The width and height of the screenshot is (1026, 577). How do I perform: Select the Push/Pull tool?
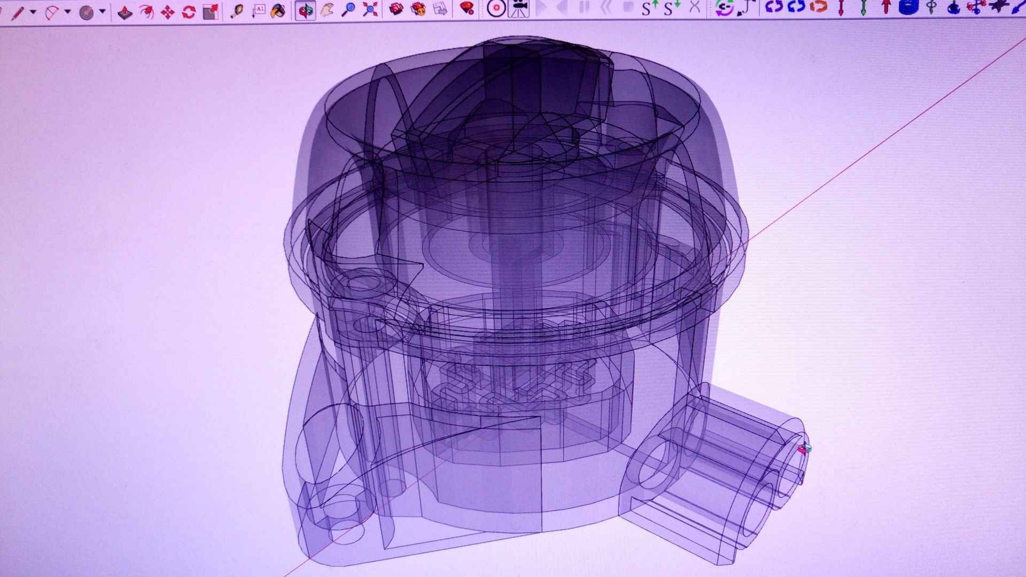tap(125, 12)
